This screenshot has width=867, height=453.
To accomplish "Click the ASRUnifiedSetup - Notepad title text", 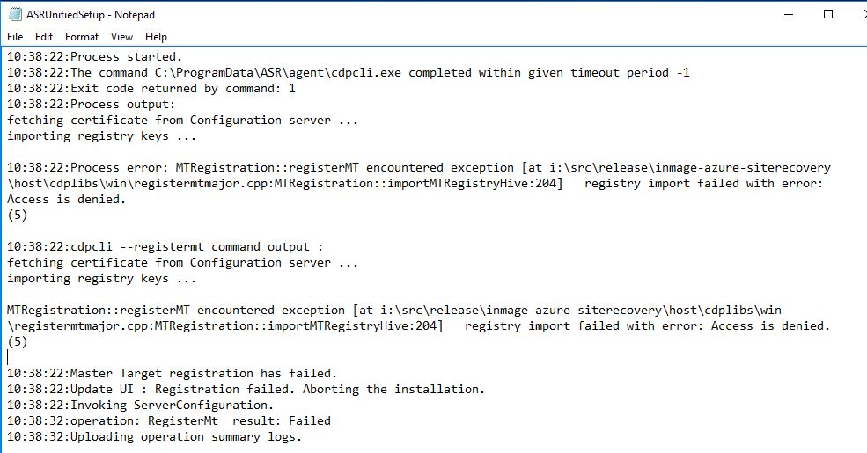I will (91, 15).
